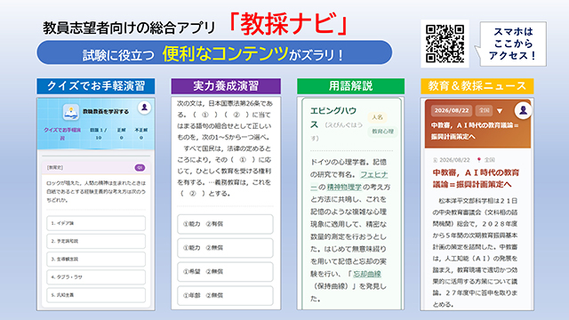Select quiz answer 1. イデア論

click(96, 223)
